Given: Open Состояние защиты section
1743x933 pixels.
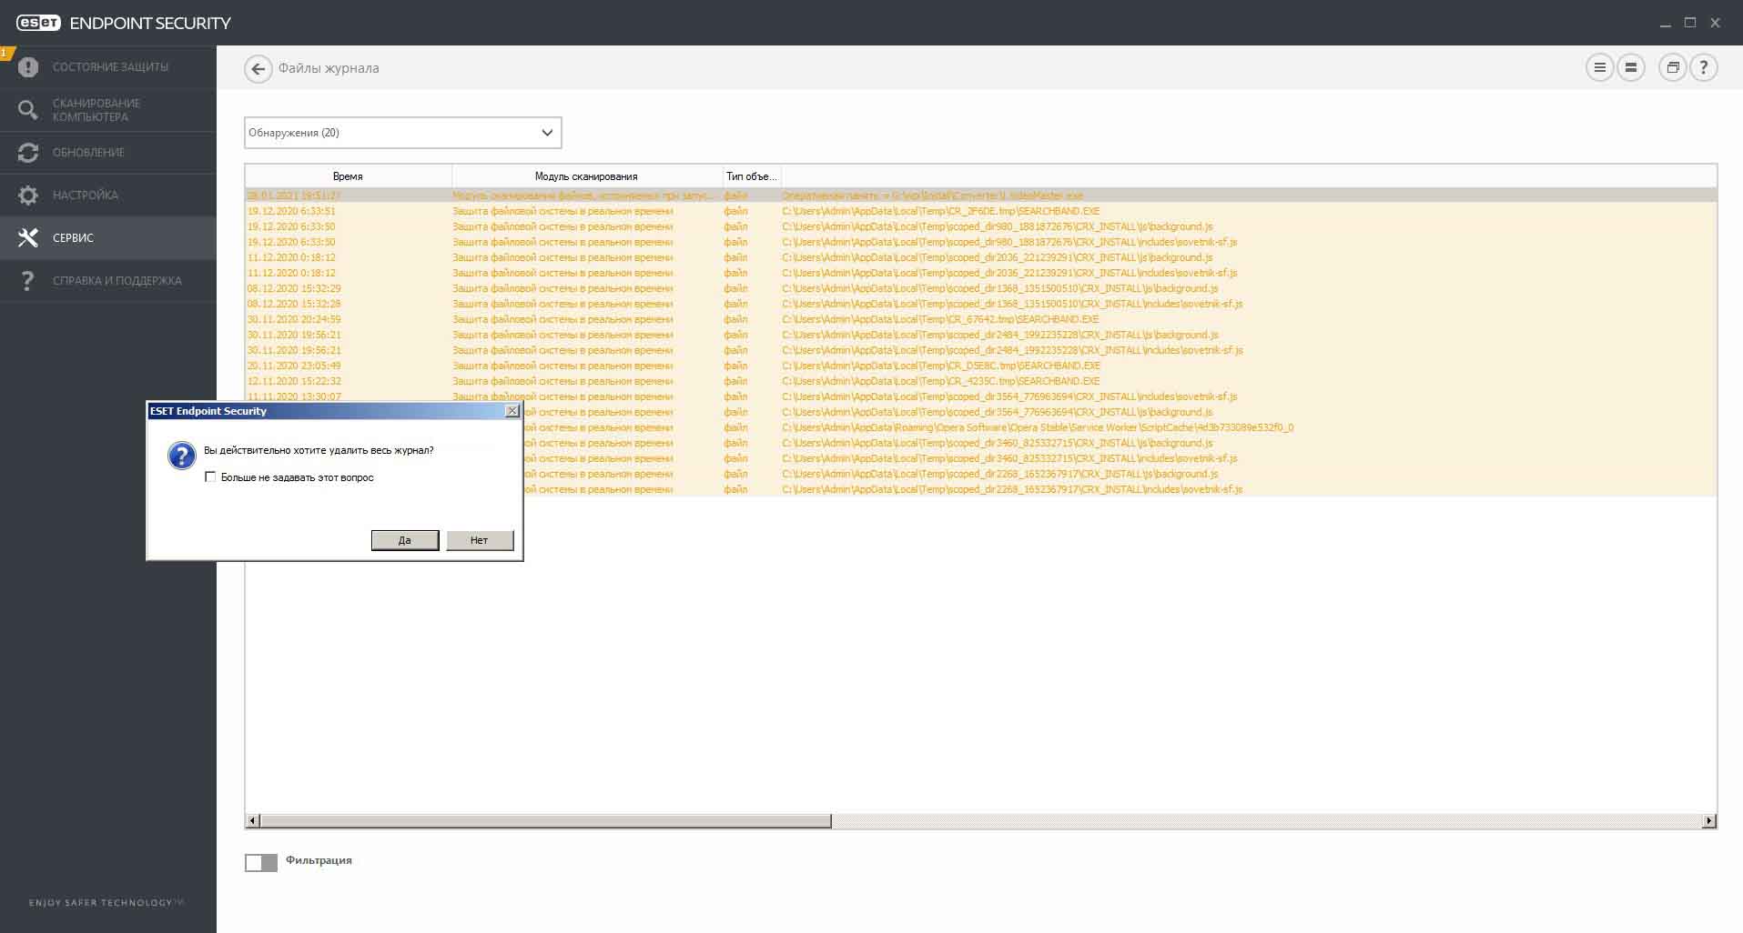Looking at the screenshot, I should point(108,67).
